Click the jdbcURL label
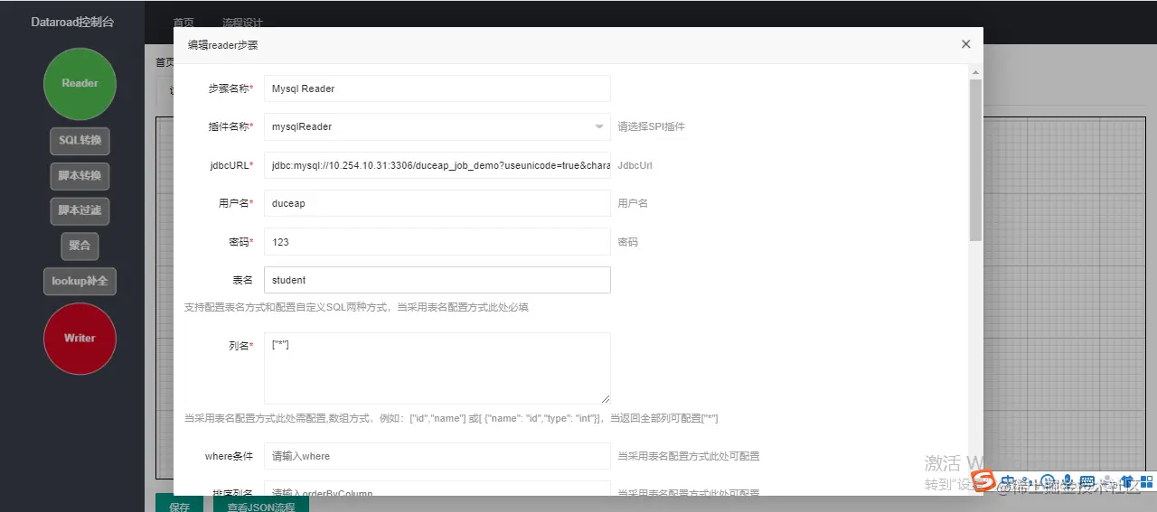This screenshot has height=512, width=1157. tap(230, 166)
